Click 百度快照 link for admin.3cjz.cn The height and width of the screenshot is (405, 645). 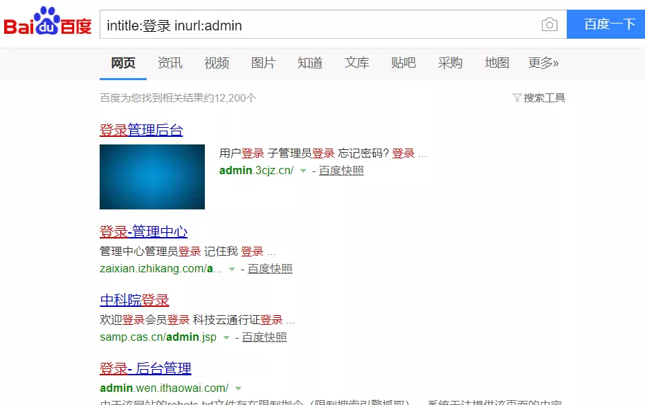341,171
